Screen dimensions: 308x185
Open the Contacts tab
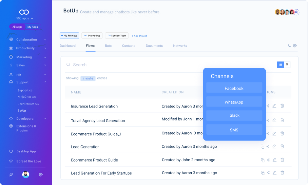click(x=128, y=46)
